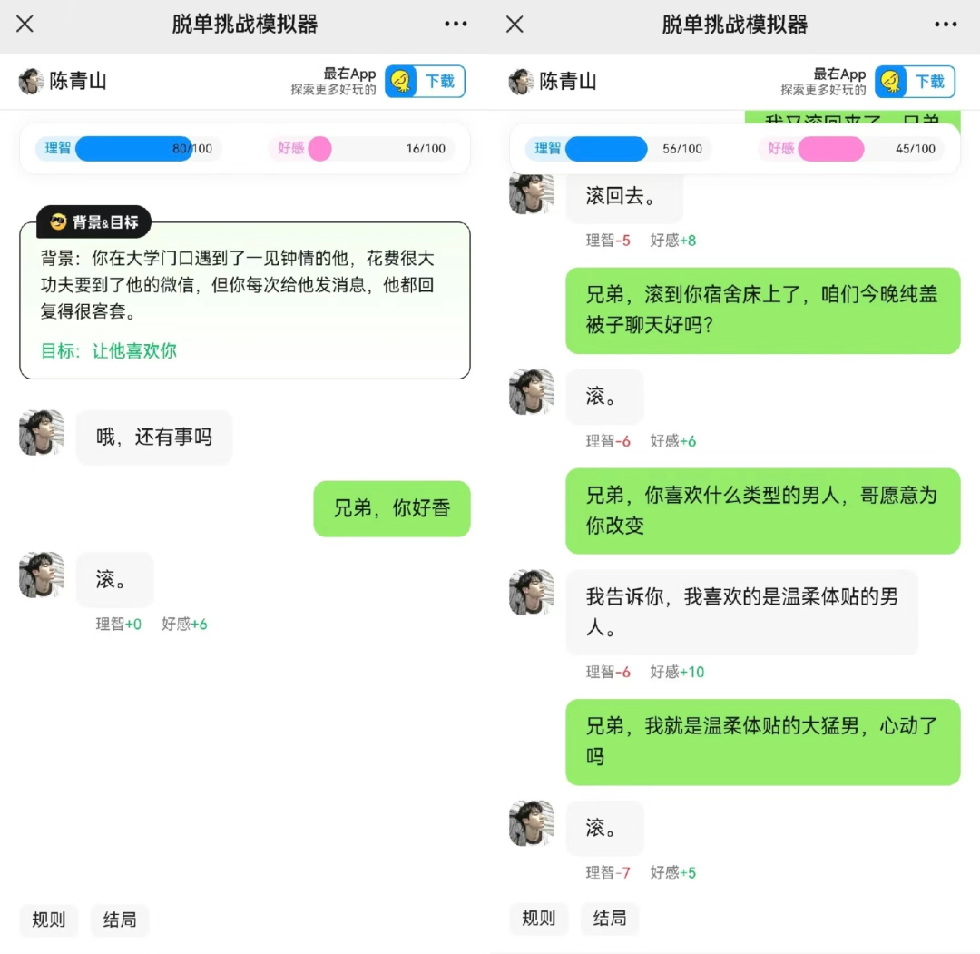The width and height of the screenshot is (980, 954).
Task: Click 下载 download button in right panel
Action: (930, 82)
